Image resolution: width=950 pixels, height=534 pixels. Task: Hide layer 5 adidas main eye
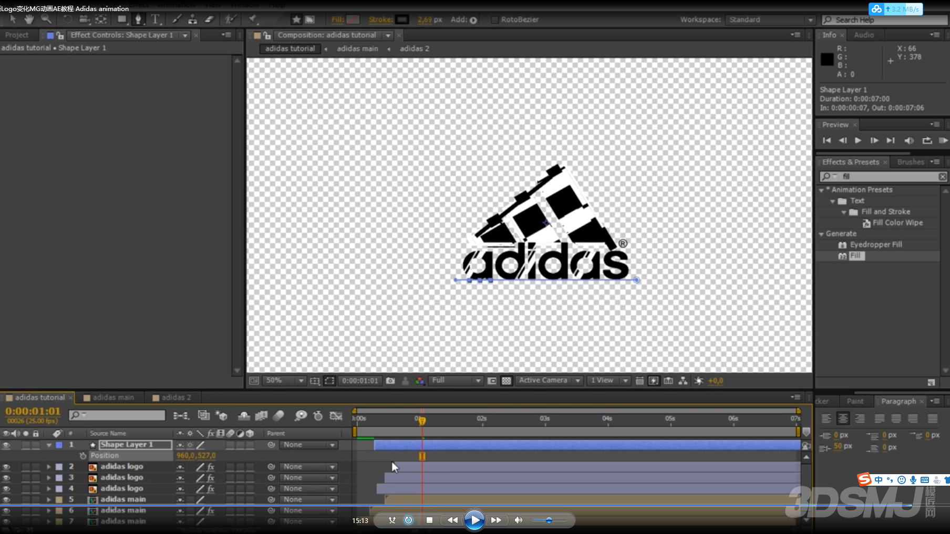coord(6,500)
